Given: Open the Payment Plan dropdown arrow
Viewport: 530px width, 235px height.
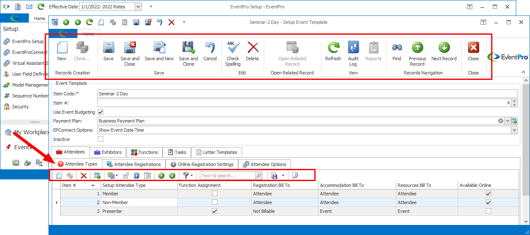Looking at the screenshot, I should (x=507, y=121).
